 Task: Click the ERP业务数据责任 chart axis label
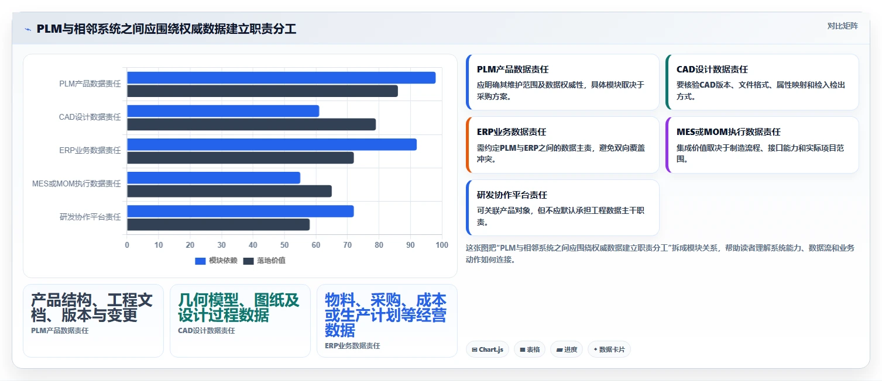pyautogui.click(x=90, y=151)
